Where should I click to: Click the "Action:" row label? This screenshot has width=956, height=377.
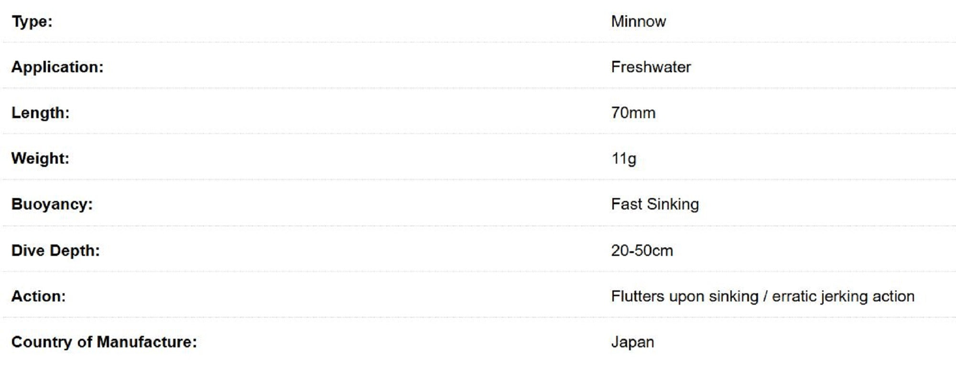tap(39, 297)
